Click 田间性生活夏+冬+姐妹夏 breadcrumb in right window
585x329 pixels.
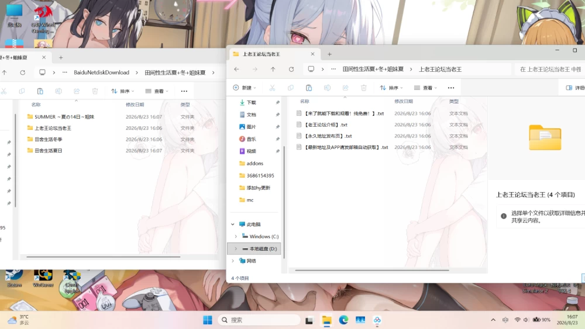pyautogui.click(x=373, y=70)
